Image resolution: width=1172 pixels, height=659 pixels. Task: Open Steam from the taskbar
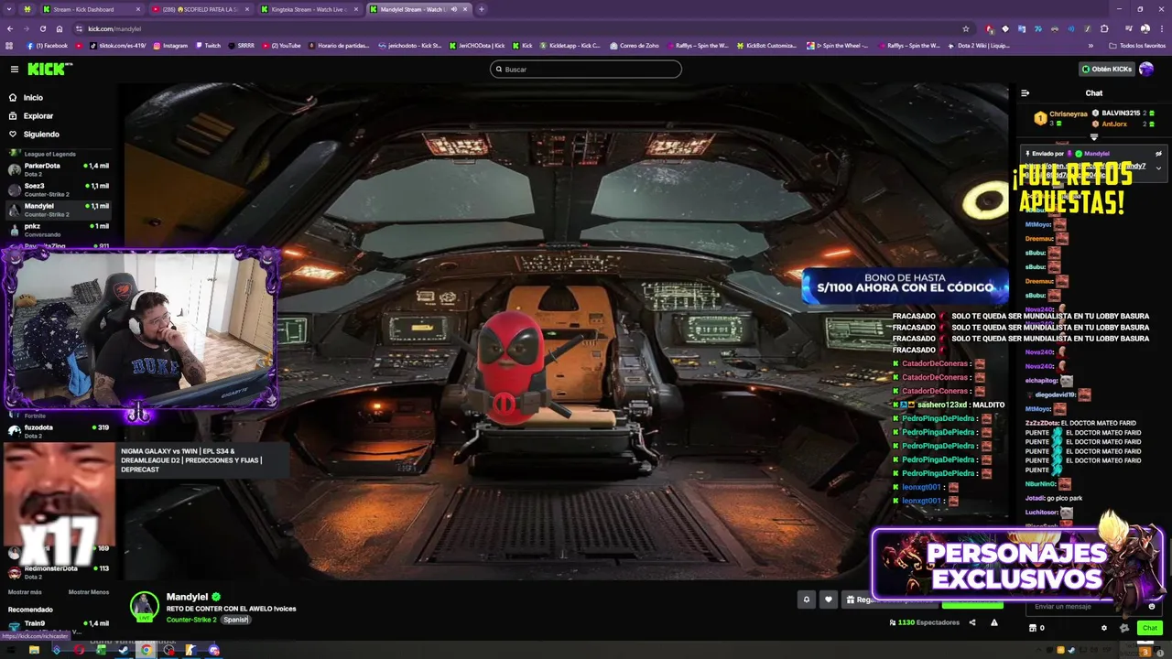tap(124, 650)
